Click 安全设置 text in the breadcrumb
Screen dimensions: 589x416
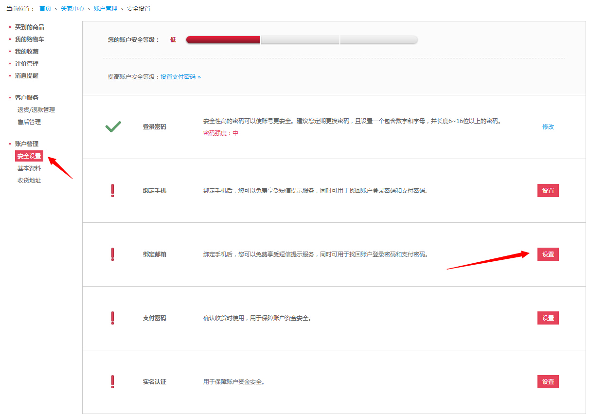[139, 9]
